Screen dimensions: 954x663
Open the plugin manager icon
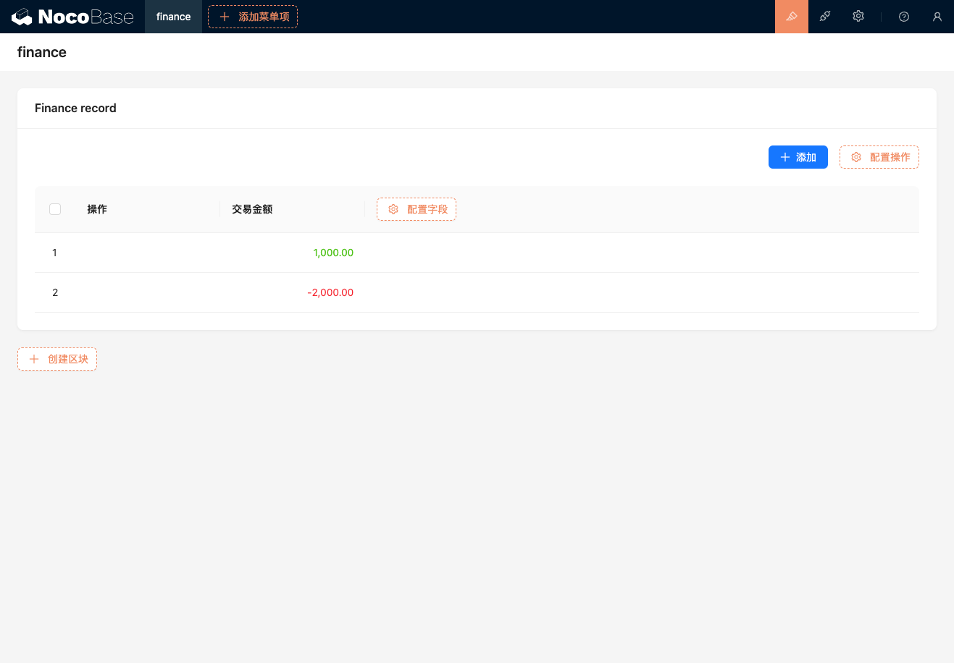click(x=825, y=17)
